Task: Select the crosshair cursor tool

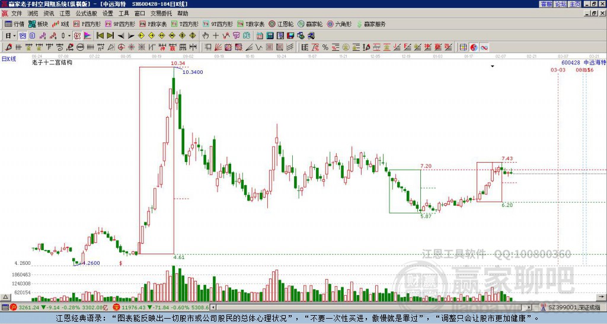Action: [215, 35]
